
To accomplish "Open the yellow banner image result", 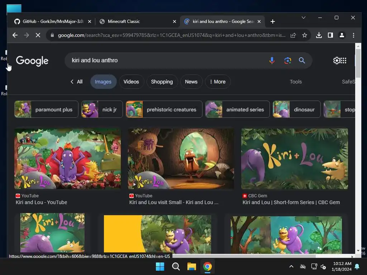I will click(x=157, y=234).
